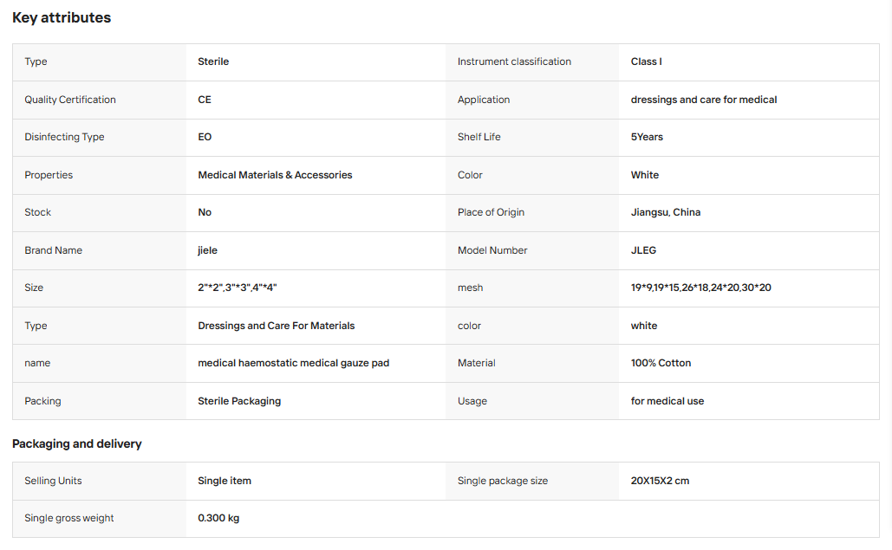This screenshot has width=892, height=550.
Task: Click dressings and care for medical text
Action: click(x=704, y=100)
